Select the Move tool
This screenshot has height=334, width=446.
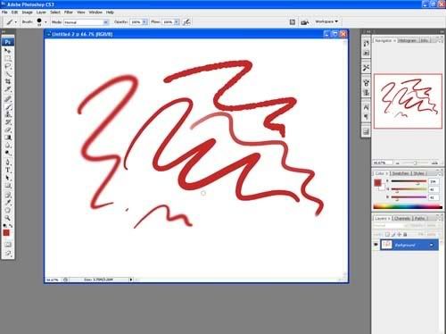pyautogui.click(x=8, y=51)
